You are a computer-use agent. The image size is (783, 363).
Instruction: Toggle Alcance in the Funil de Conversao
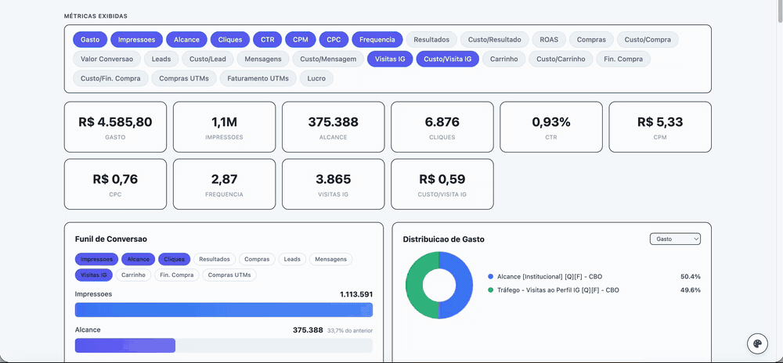(139, 259)
